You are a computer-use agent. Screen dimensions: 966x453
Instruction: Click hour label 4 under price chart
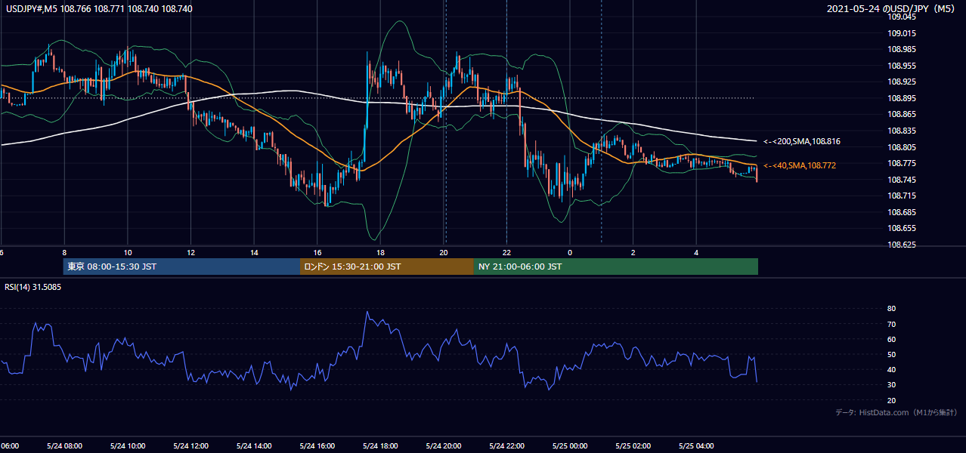(x=697, y=252)
